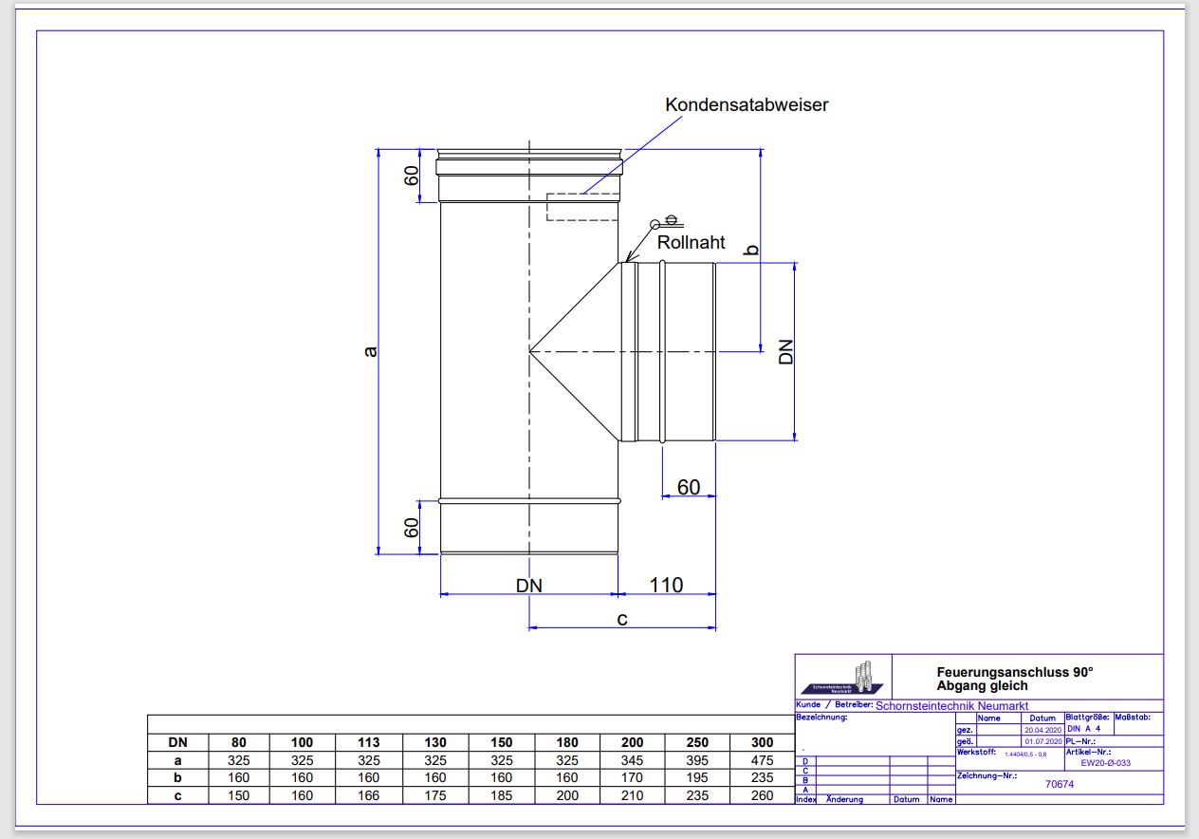This screenshot has height=839, width=1199.
Task: Click the drawing number 70674
Action: [x=1059, y=784]
